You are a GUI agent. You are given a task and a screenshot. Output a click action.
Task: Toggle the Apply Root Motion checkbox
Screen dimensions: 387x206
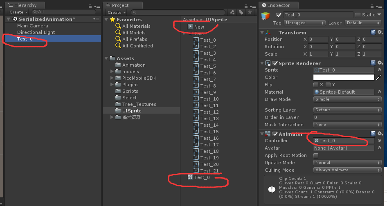pyautogui.click(x=316, y=155)
